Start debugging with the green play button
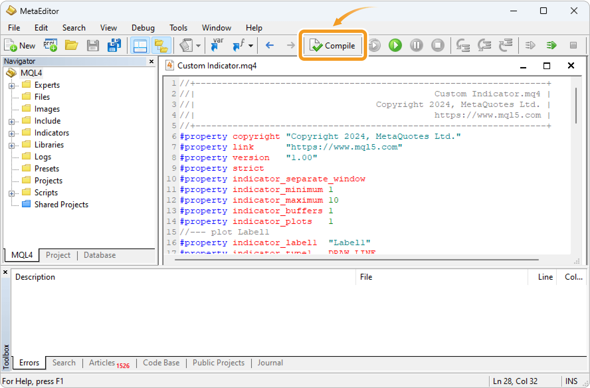590x388 pixels. point(395,46)
